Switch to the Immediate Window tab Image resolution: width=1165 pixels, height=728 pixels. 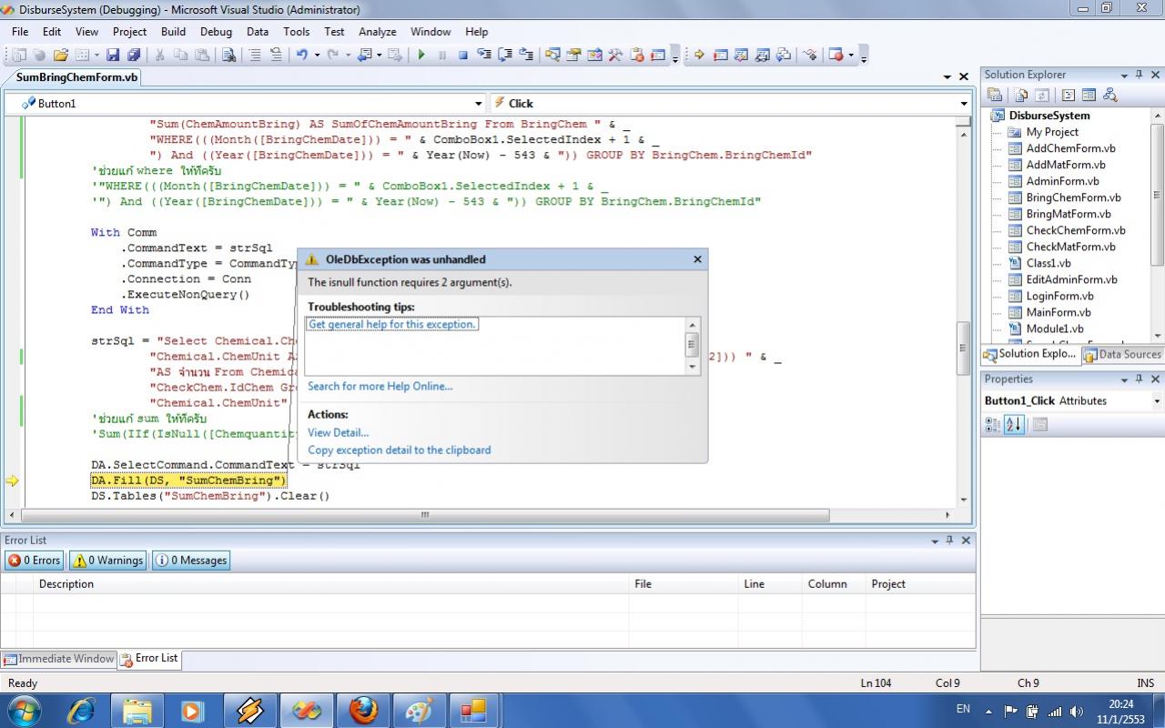(x=58, y=659)
